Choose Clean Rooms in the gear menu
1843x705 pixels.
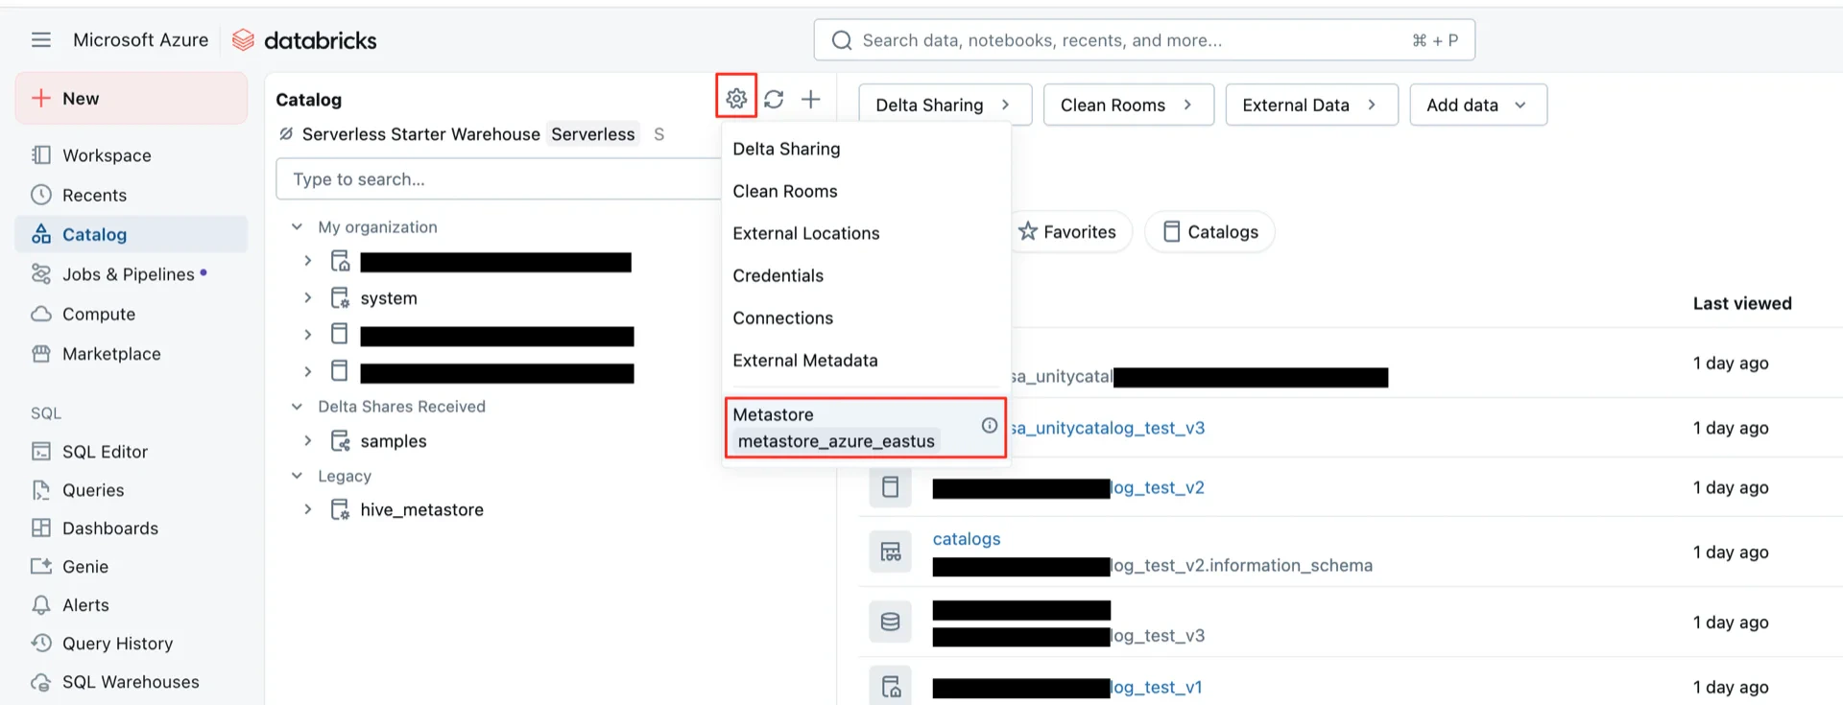tap(866, 191)
